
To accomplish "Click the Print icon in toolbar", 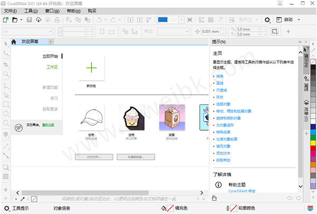I will coord(57,20).
